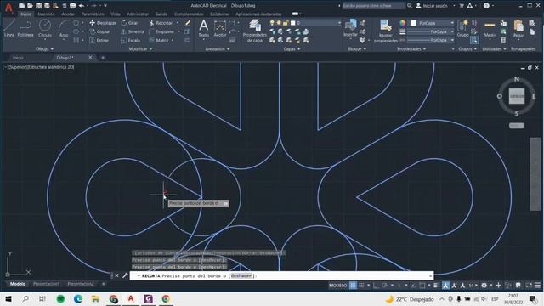The image size is (544, 306).
Task: Open the Anotar ribbon tab
Action: (x=68, y=14)
